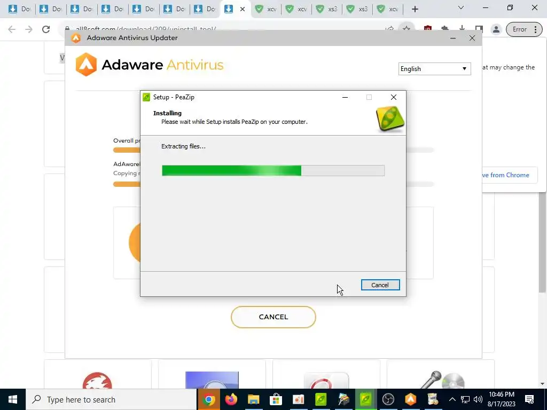Switch to the highlighted PeaZip setup taskbar icon
This screenshot has height=410, width=547.
pyautogui.click(x=365, y=399)
